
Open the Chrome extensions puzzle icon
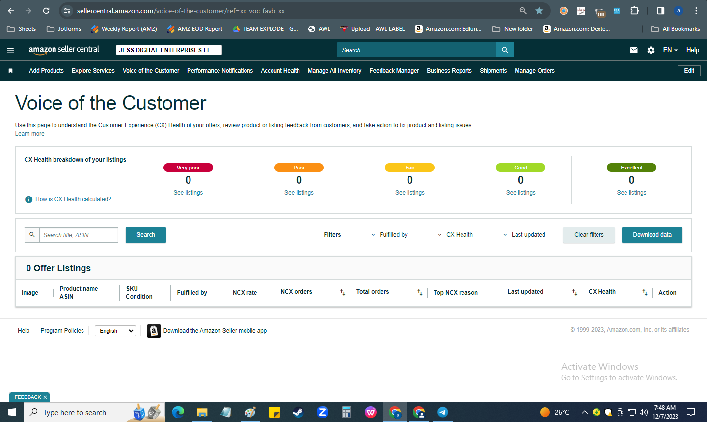click(x=634, y=10)
